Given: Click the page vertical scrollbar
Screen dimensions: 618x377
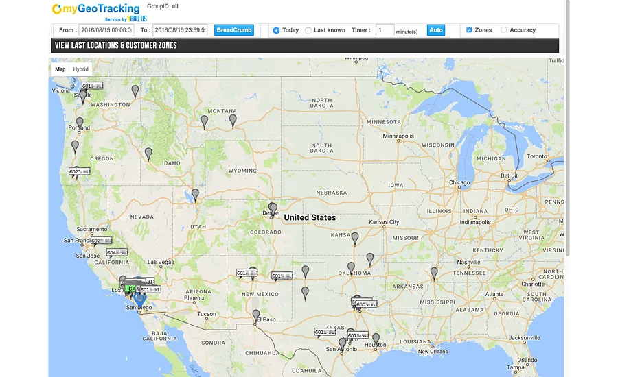Looking at the screenshot, I should point(568,128).
